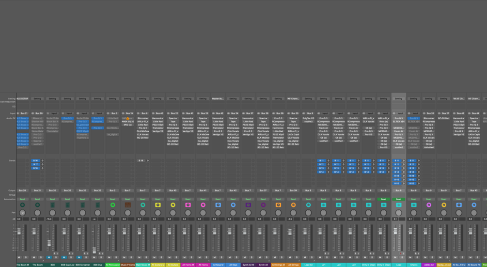
Task: Click the purple Synth All track icon
Action: pyautogui.click(x=263, y=205)
